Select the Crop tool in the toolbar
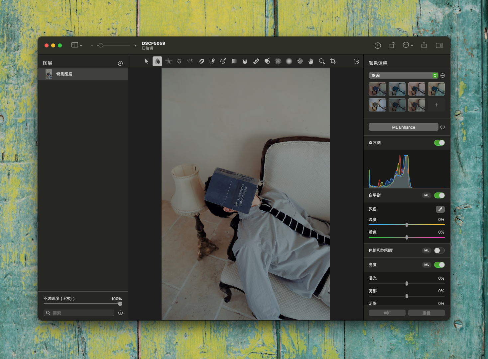 click(333, 61)
